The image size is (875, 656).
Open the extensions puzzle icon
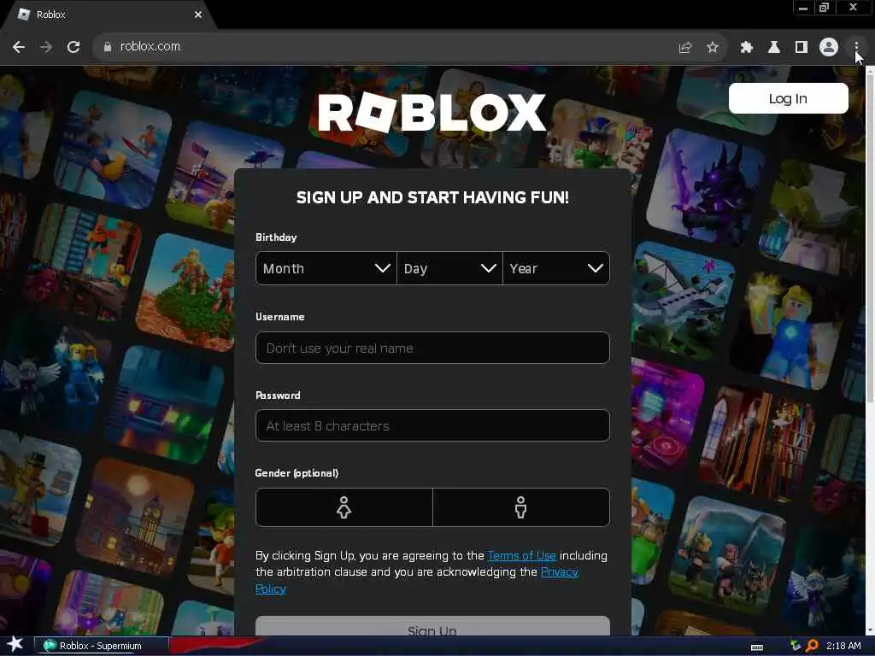point(746,48)
